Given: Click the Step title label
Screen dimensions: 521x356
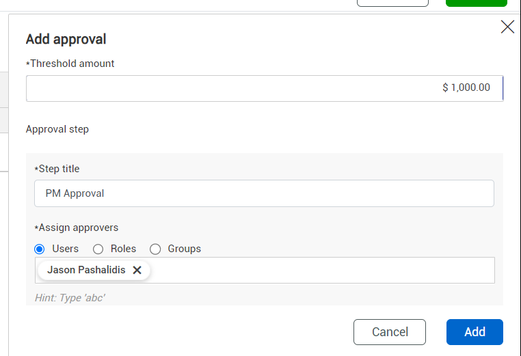Looking at the screenshot, I should tap(59, 169).
